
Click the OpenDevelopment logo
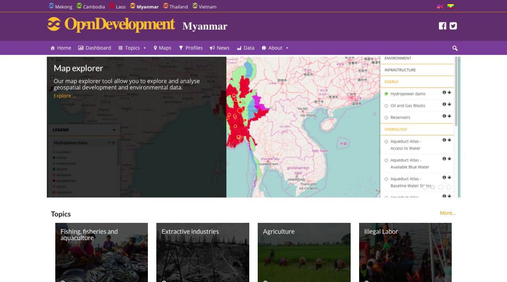(x=111, y=24)
